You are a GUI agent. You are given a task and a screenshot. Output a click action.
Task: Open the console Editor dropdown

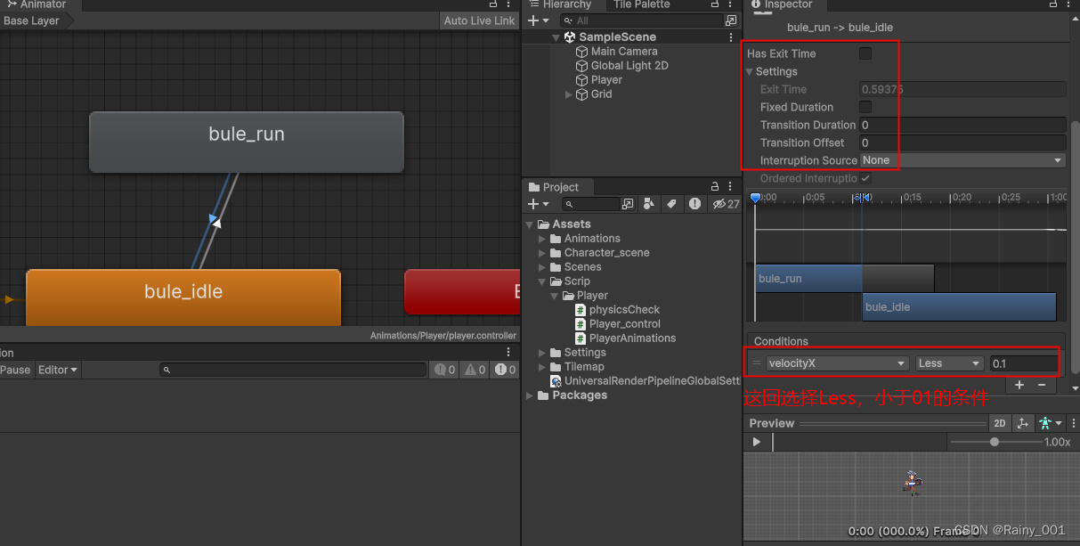click(x=58, y=370)
